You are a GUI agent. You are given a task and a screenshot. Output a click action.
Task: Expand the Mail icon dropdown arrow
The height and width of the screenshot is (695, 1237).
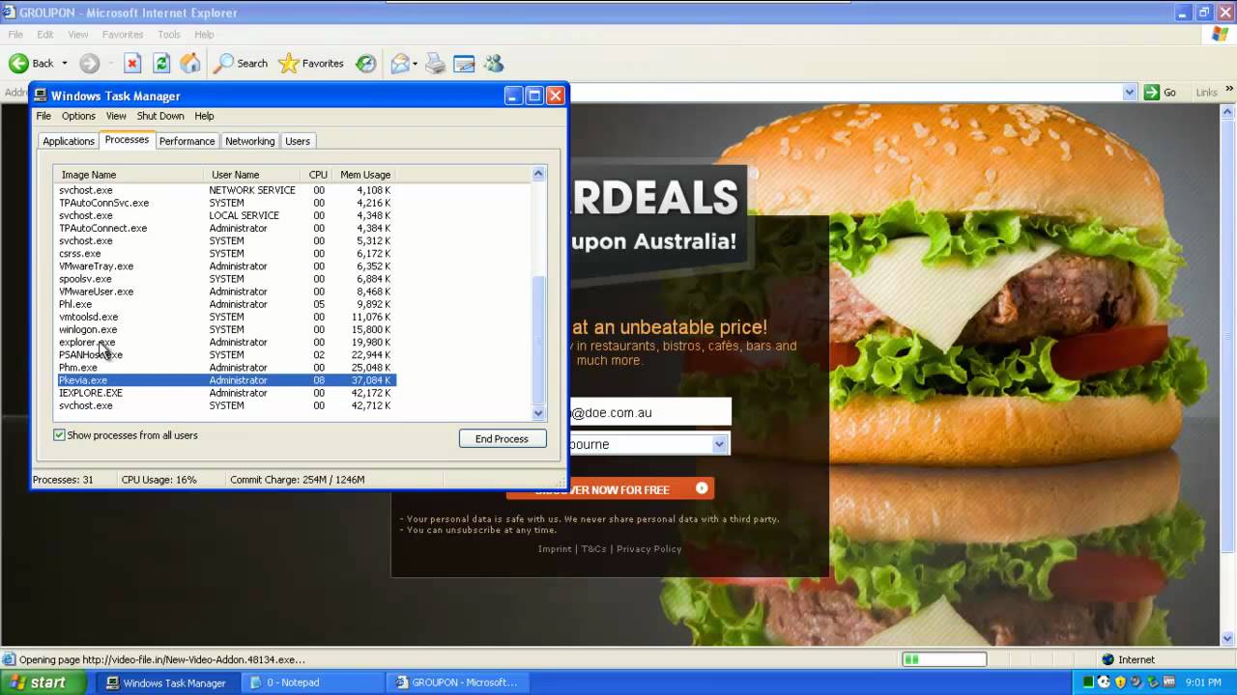tap(416, 64)
